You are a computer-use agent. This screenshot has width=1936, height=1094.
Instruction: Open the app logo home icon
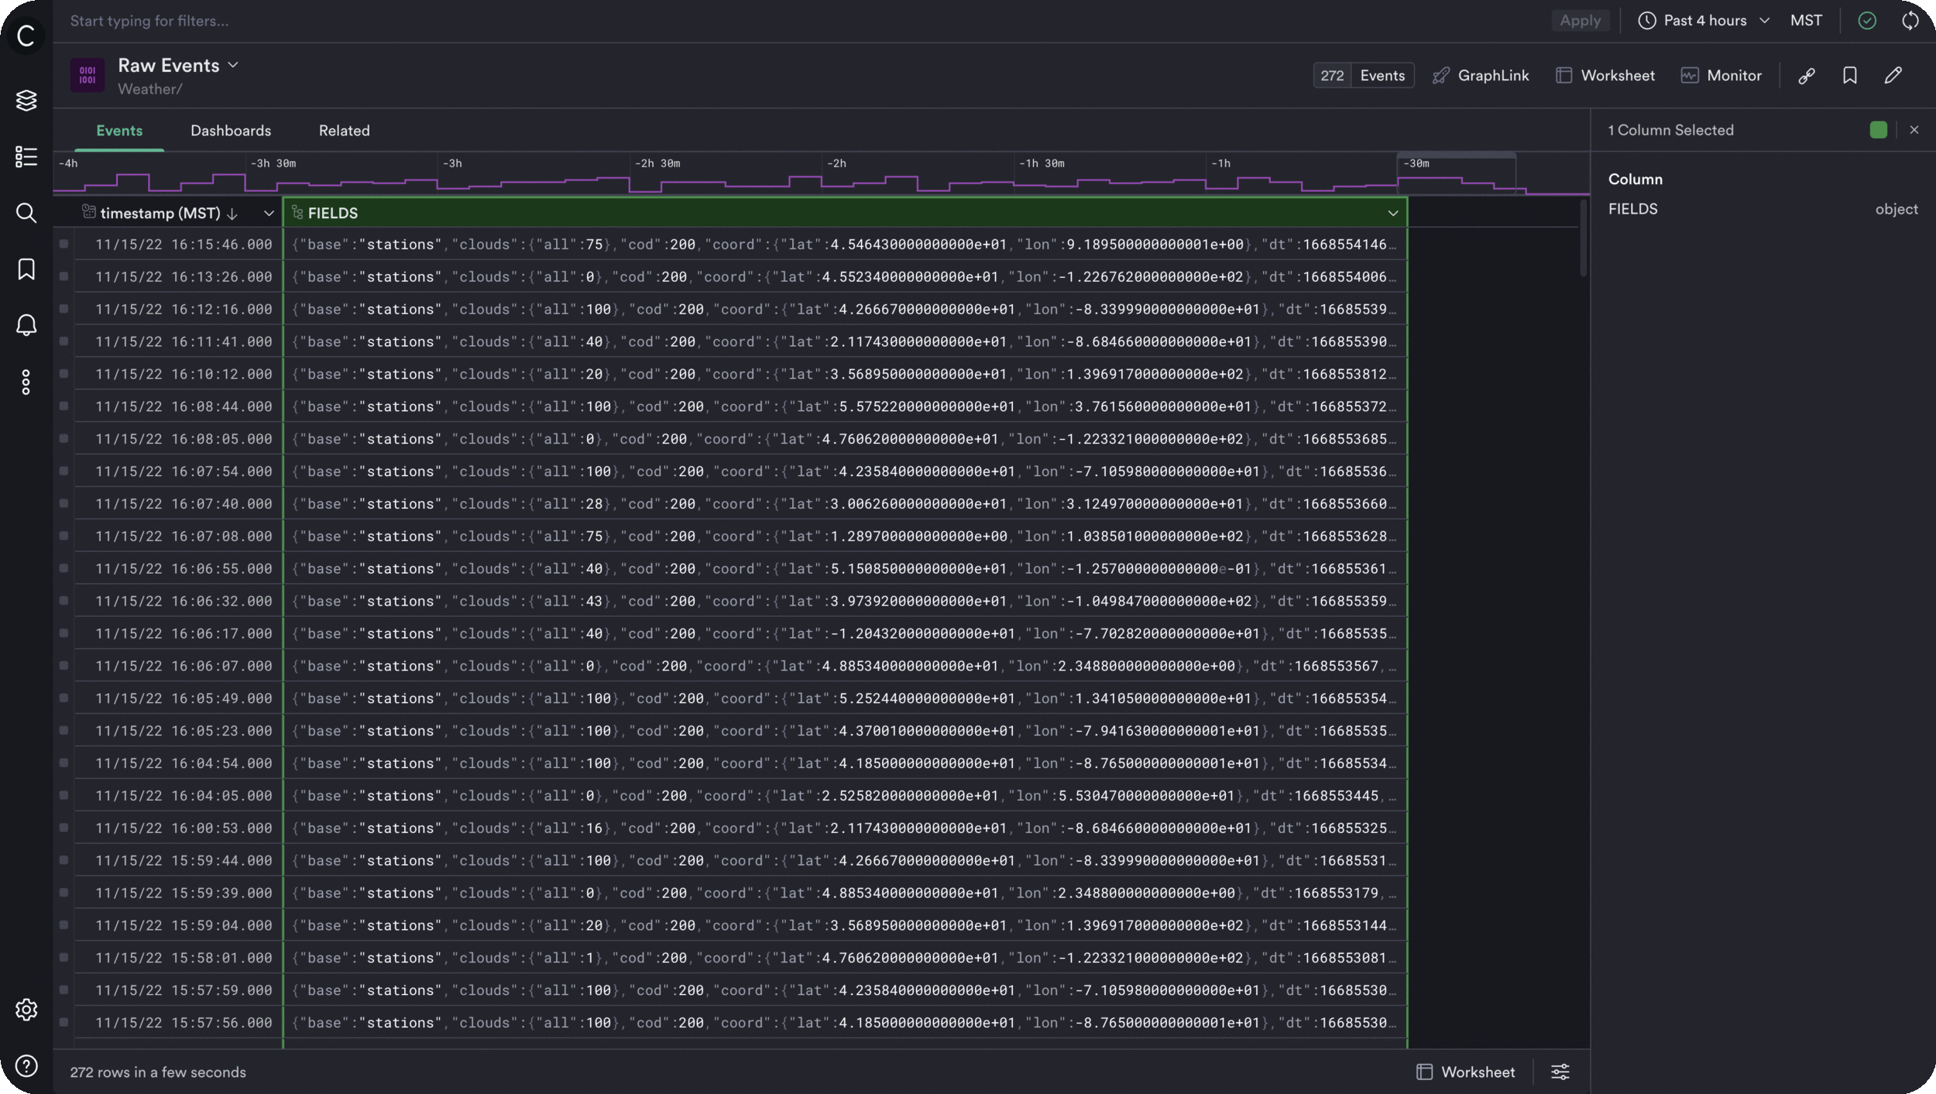[x=26, y=36]
